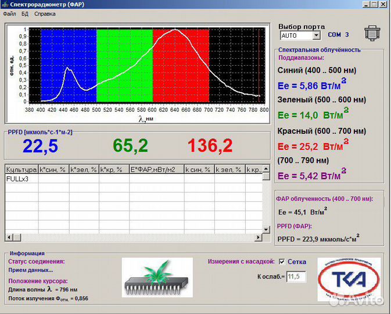Open the Файл menu
The image size is (391, 314).
tap(10, 13)
